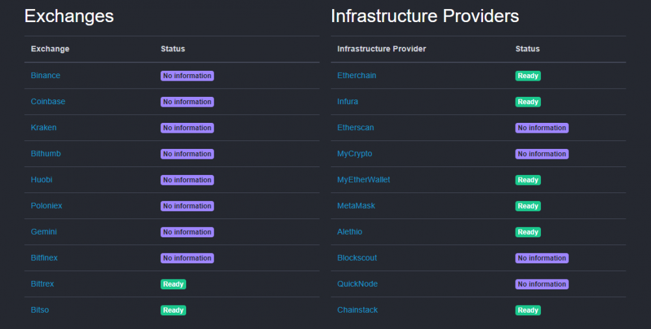651x329 pixels.
Task: Click Etherscan's No information status badge
Action: coord(542,128)
